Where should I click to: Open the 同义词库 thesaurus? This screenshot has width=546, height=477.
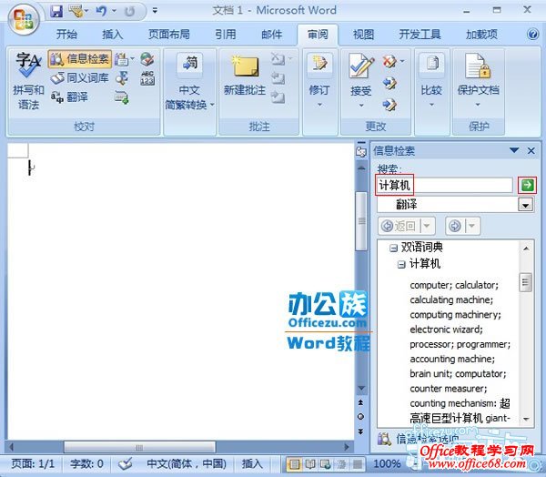coord(80,77)
